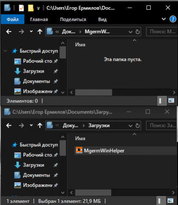Screen dimensions: 178x205
Task: Click the New folder icon in title bar
Action: click(x=31, y=8)
